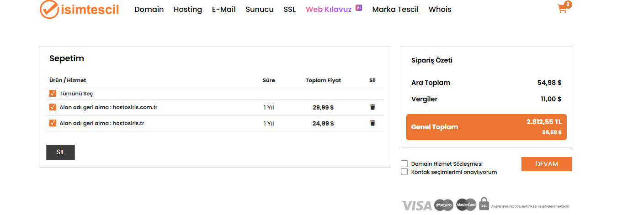Click the orange Genel Toplam panel
617x215 pixels.
(486, 127)
